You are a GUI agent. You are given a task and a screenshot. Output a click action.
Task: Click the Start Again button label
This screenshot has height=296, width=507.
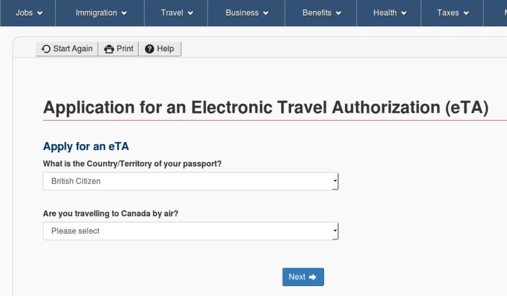pos(73,49)
